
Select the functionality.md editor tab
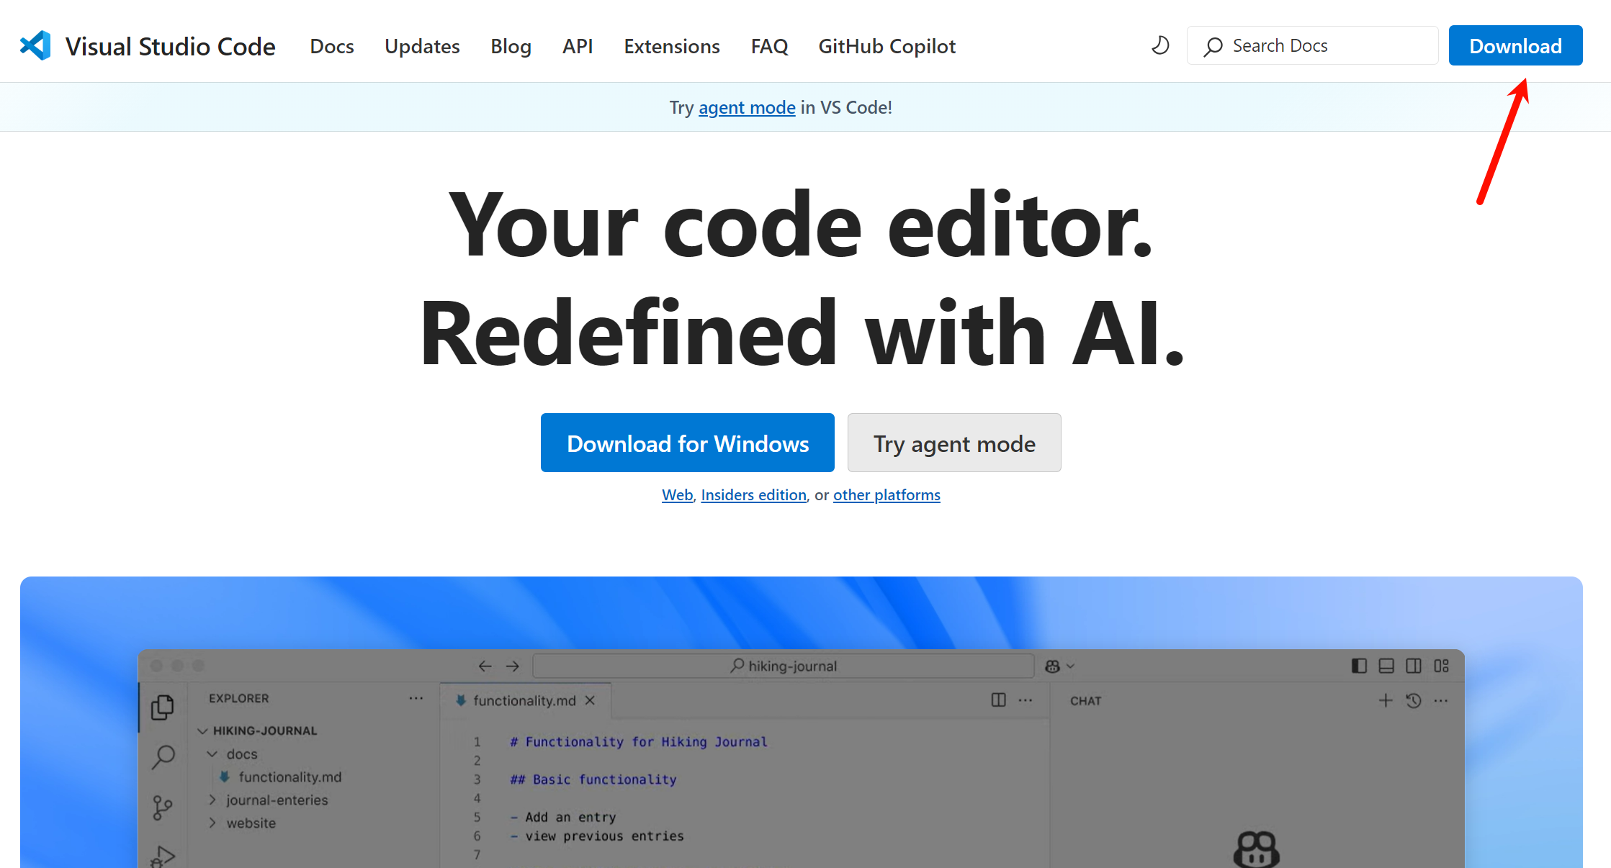tap(526, 700)
